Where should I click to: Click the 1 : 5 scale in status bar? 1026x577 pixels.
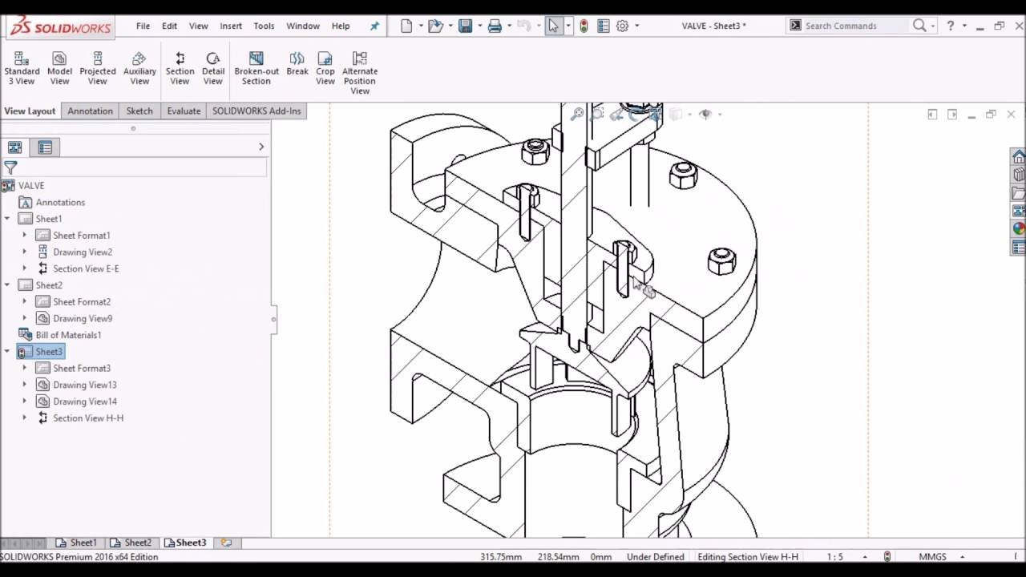(x=834, y=557)
